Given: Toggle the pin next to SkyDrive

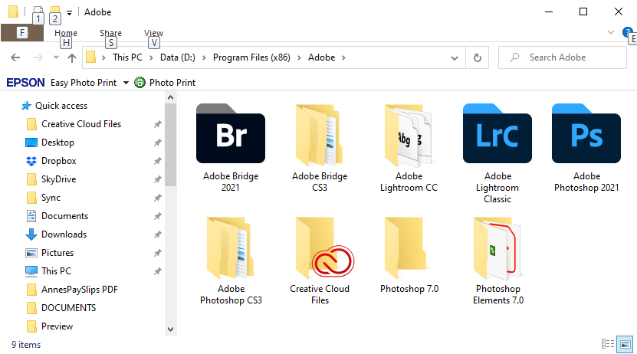Looking at the screenshot, I should pyautogui.click(x=158, y=179).
